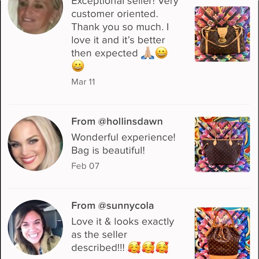Click grinning emoji beside praying hands

(161, 53)
